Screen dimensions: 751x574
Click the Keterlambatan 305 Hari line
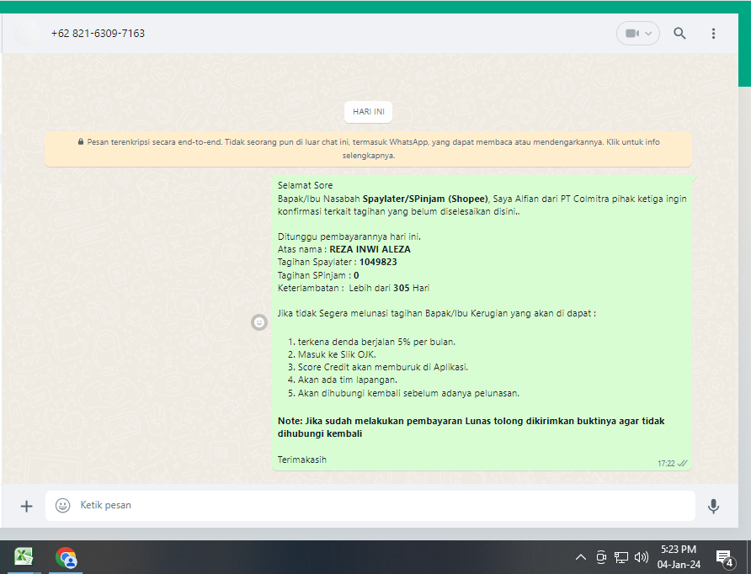click(x=354, y=288)
